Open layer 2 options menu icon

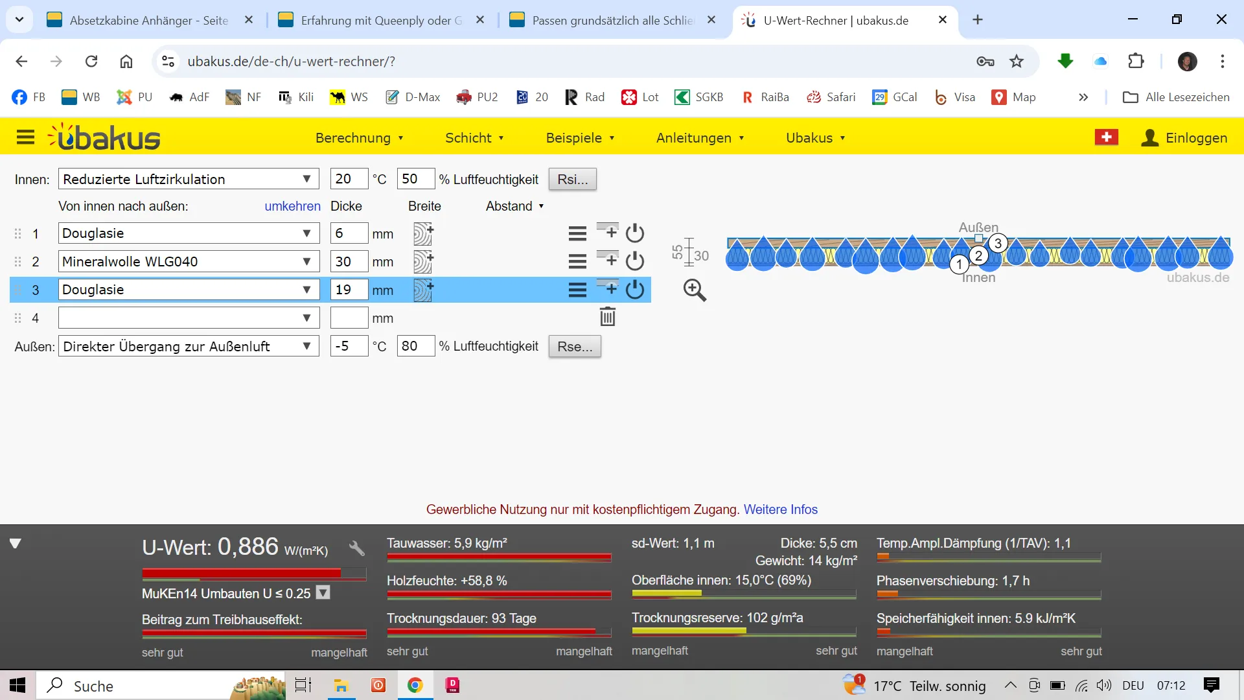[x=577, y=261]
